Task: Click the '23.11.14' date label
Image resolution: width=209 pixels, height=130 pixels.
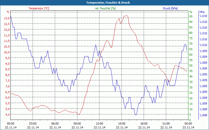Action: (188, 127)
